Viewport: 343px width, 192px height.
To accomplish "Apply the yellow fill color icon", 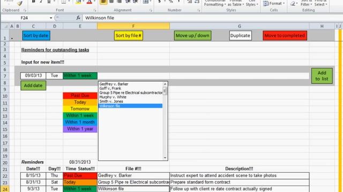I will 78,2.
